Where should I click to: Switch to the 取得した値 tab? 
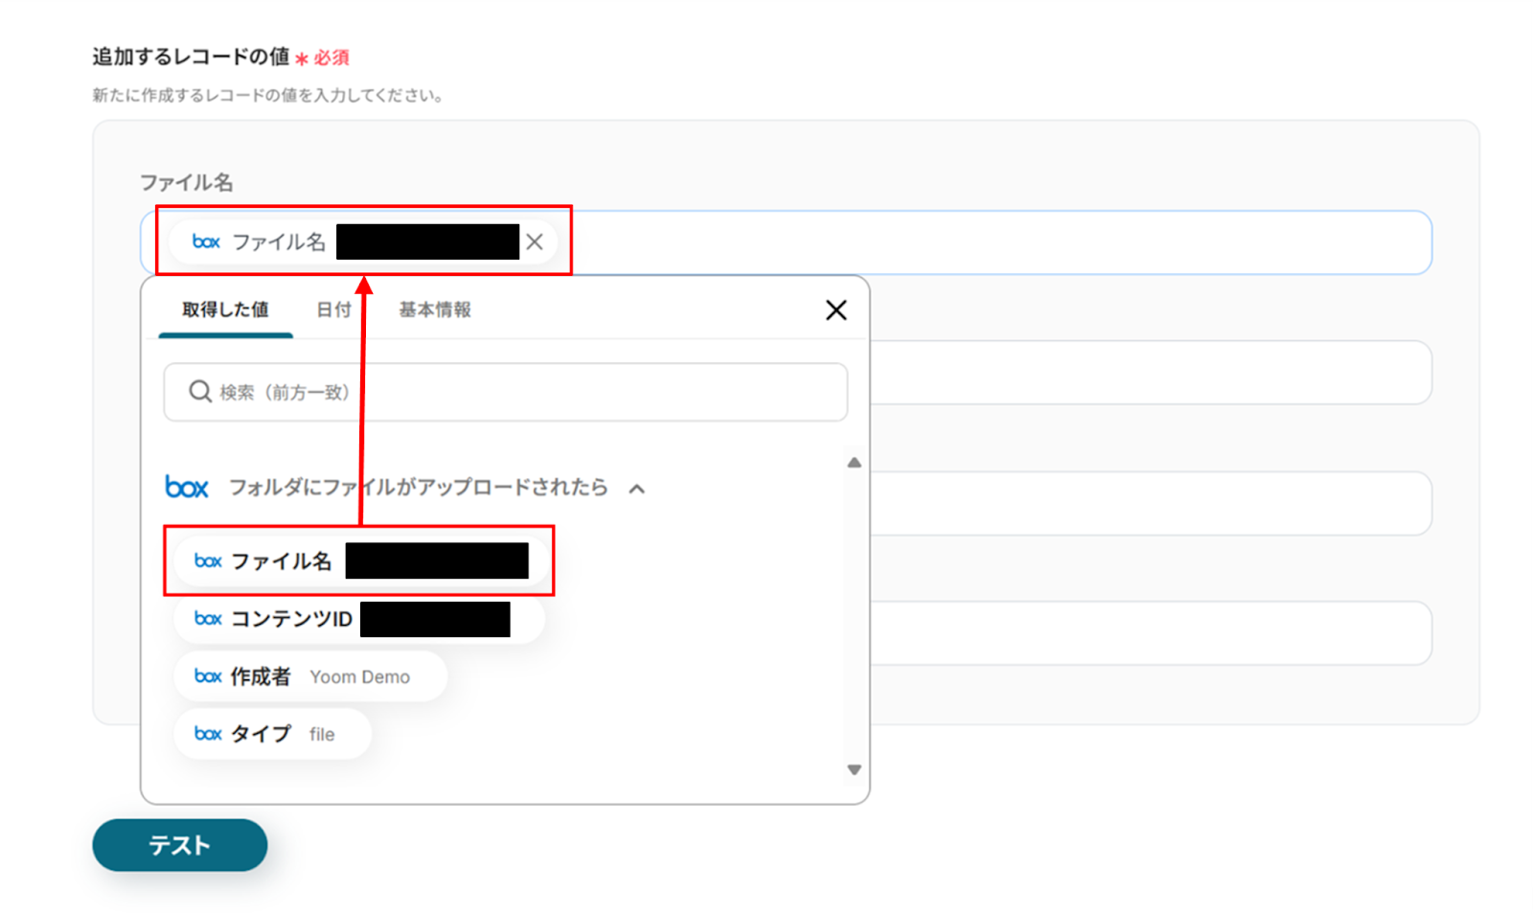pyautogui.click(x=225, y=310)
